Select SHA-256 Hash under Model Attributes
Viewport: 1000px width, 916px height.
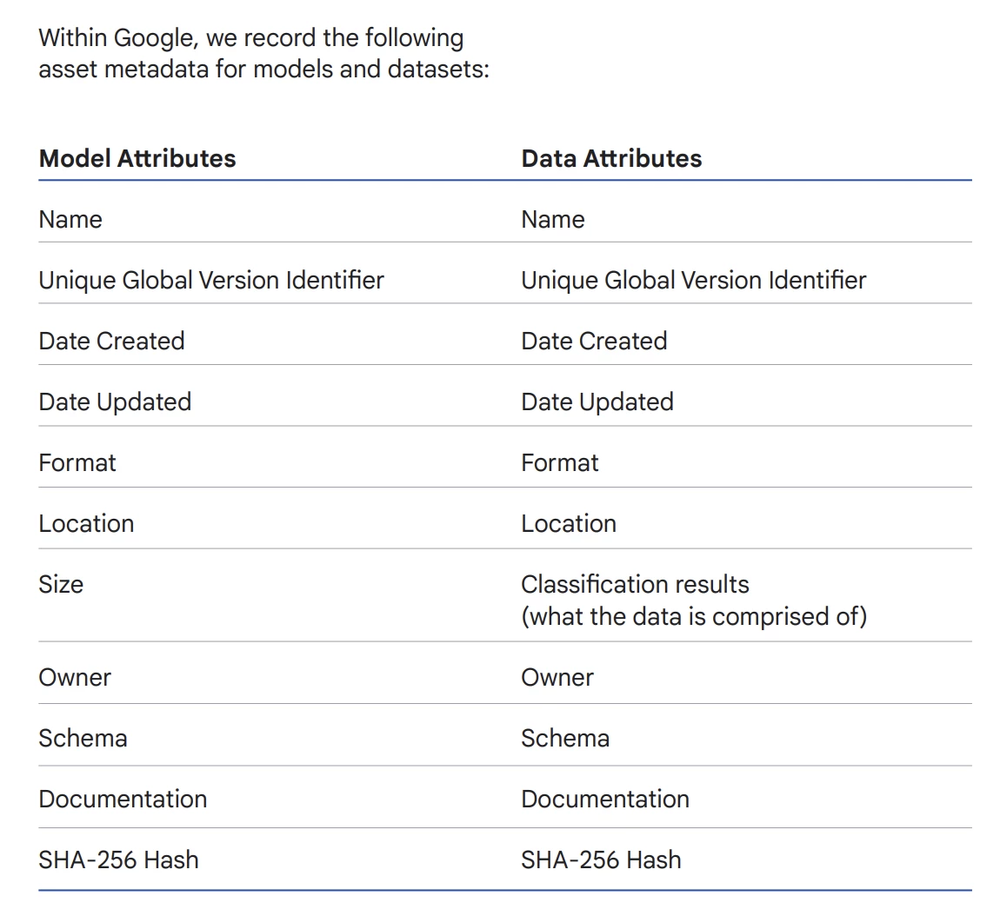[118, 860]
